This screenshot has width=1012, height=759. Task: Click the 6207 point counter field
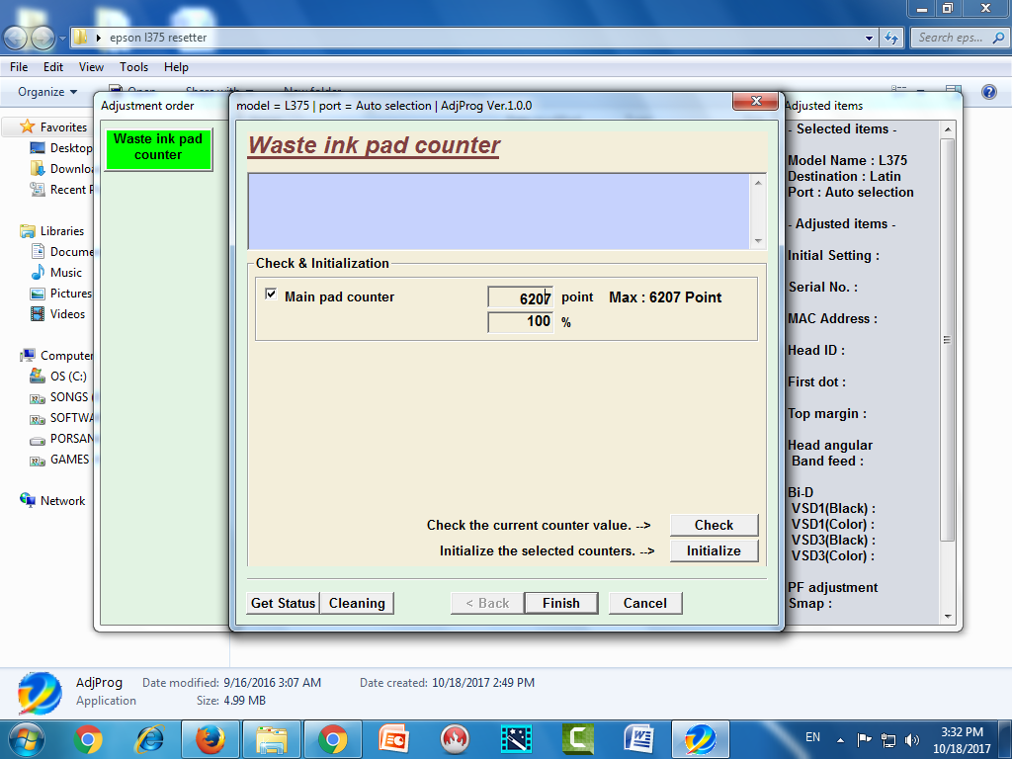(521, 295)
